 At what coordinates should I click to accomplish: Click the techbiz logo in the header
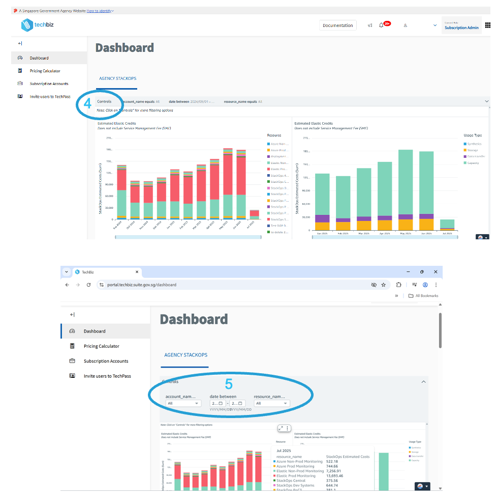(37, 24)
